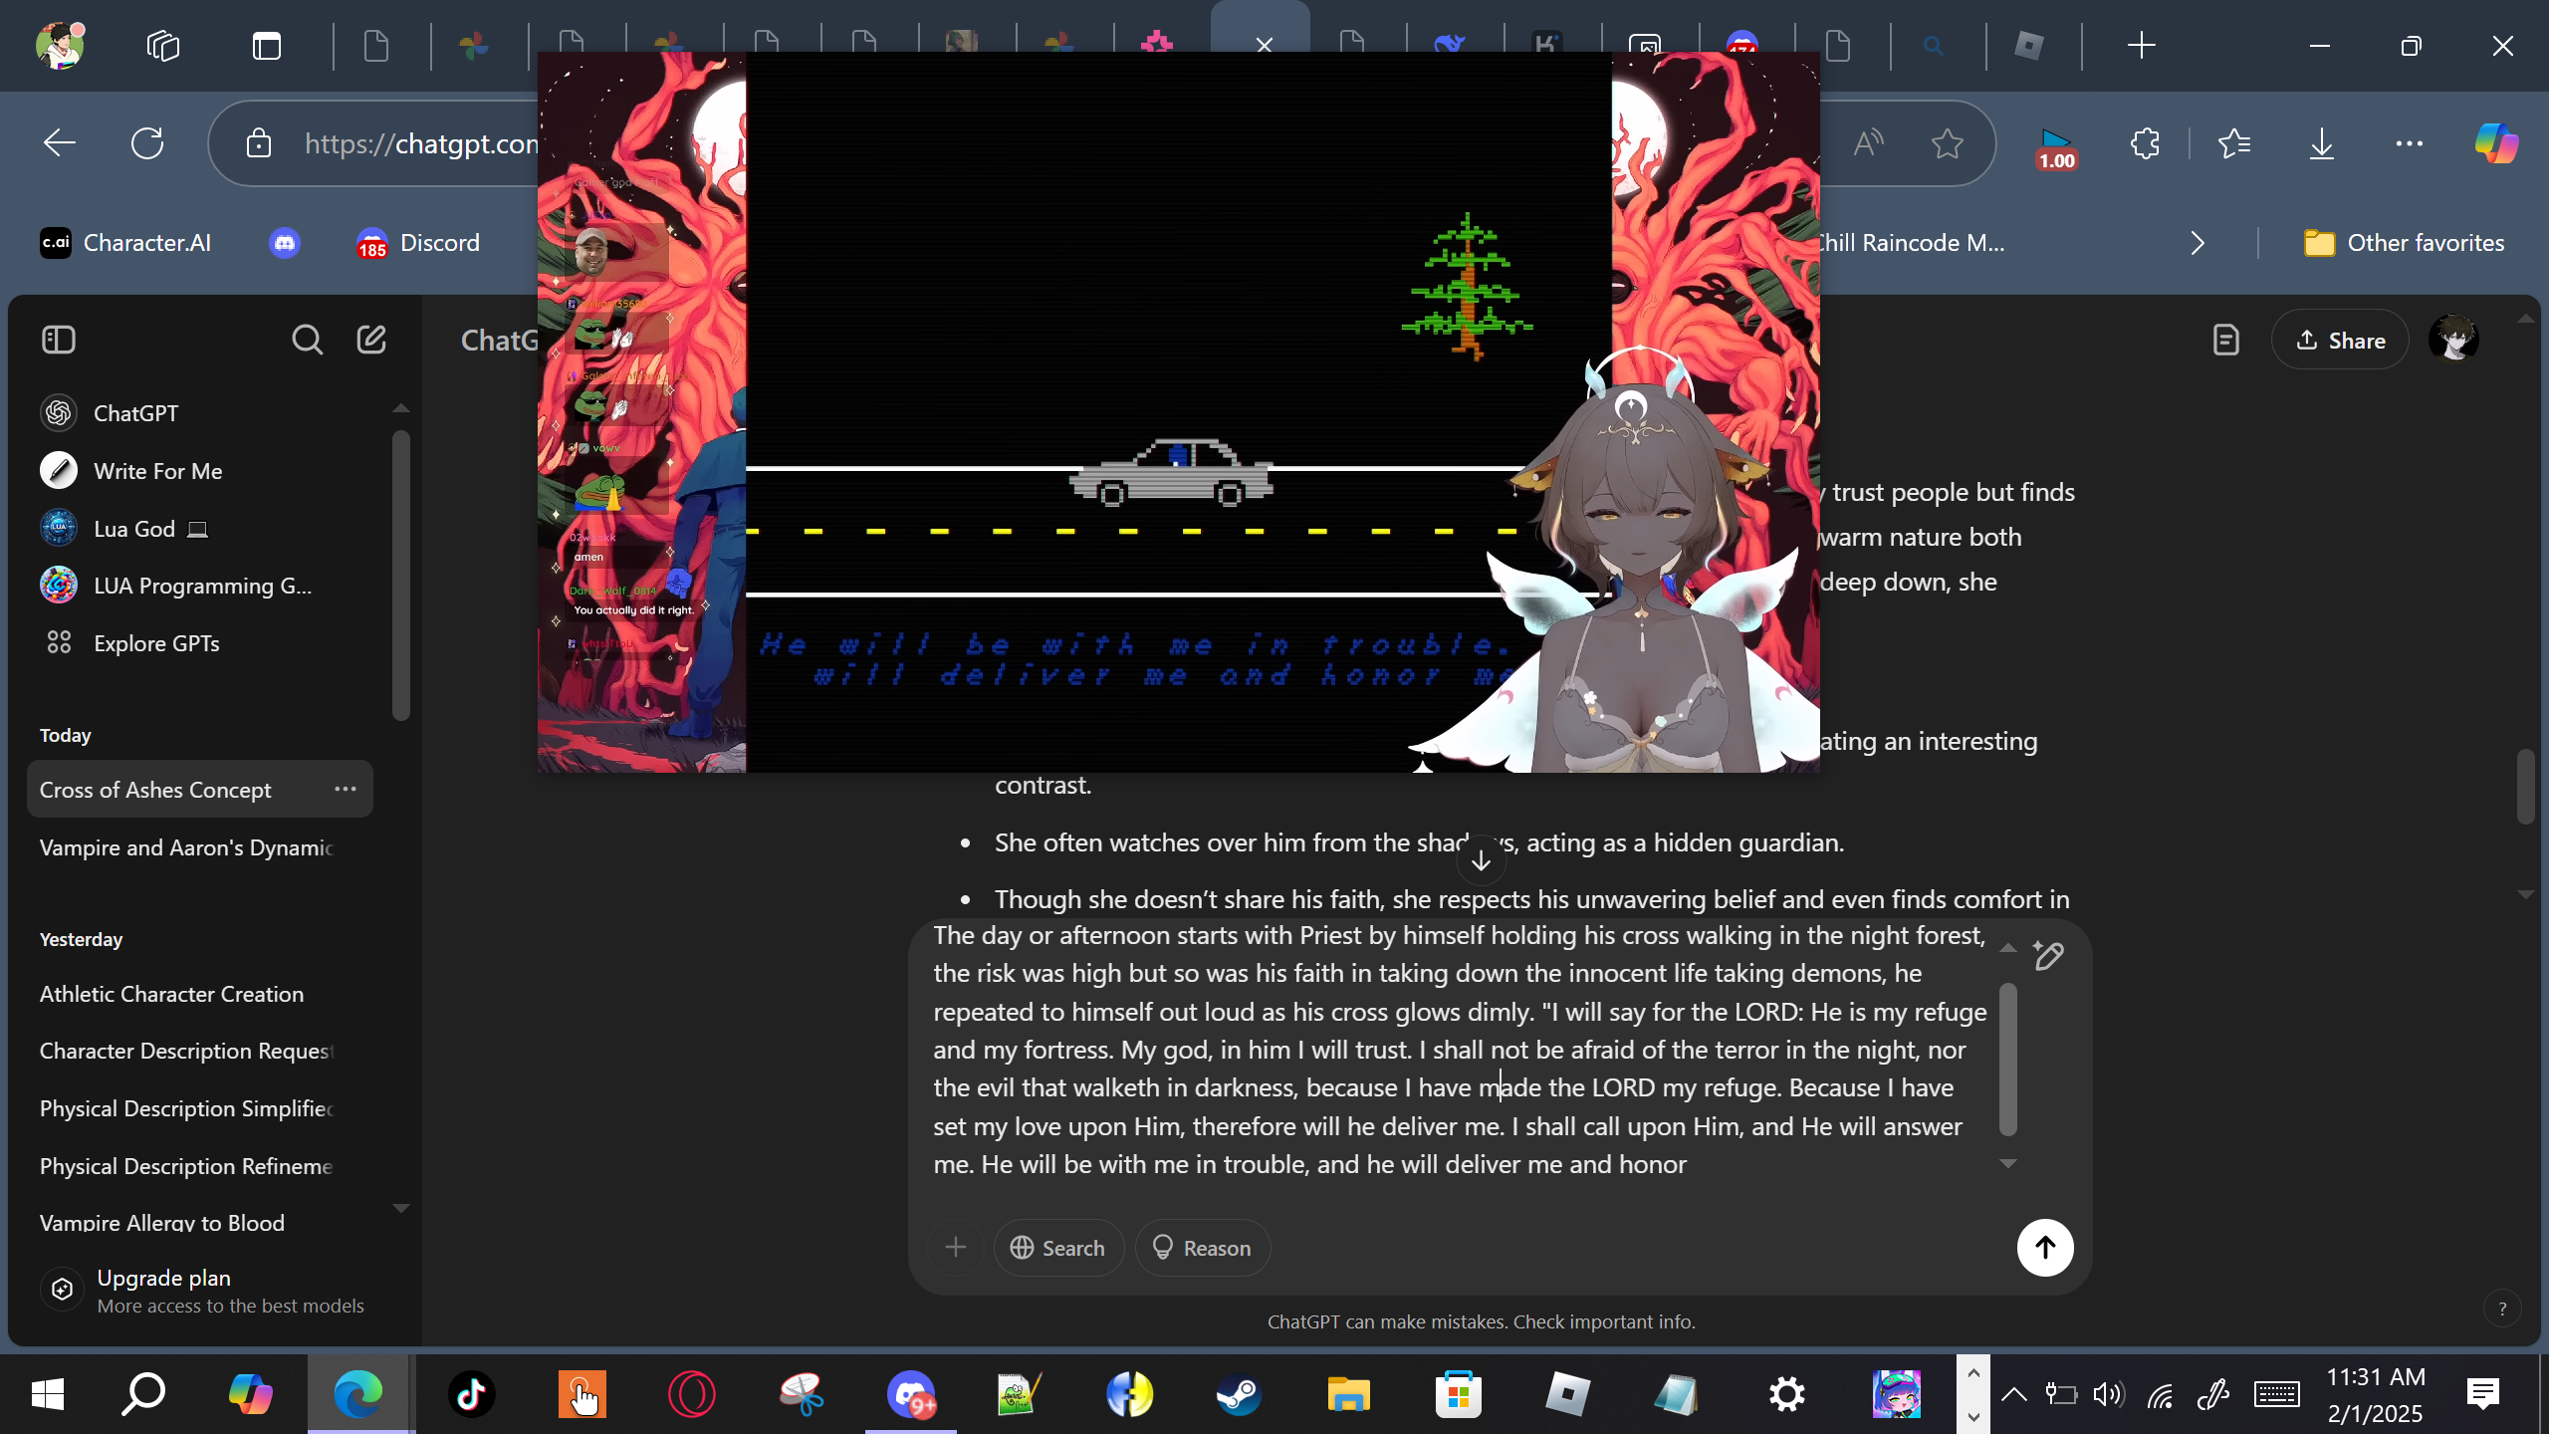Screen dimensions: 2549x1434
Task: Click Upgrade plan link
Action: pos(164,1279)
